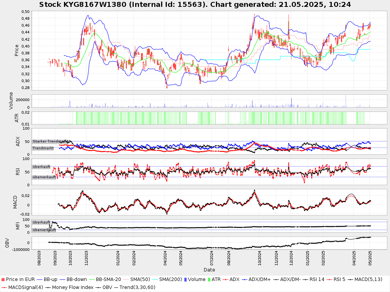Image resolution: width=390 pixels, height=292 pixels.
Task: Click the SMA(200) legend label
Action: (170, 279)
